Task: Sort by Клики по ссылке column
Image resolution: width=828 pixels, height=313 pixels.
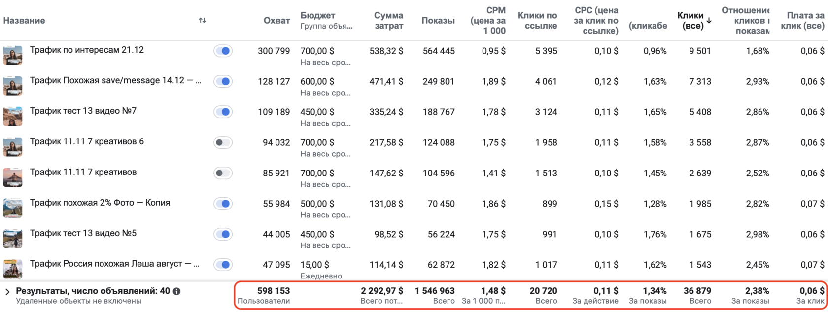Action: tap(537, 20)
